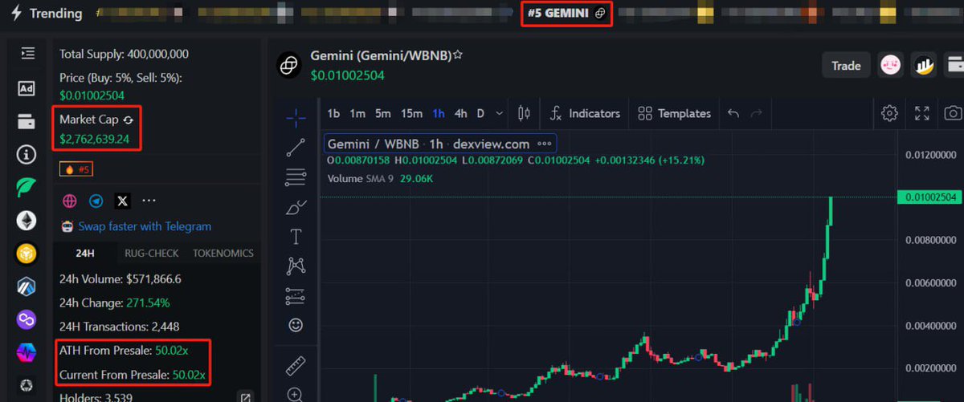The height and width of the screenshot is (402, 964).
Task: Set chart interval to 1h
Action: click(439, 113)
